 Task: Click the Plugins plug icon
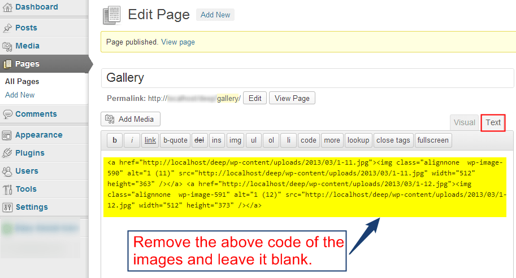[7, 153]
